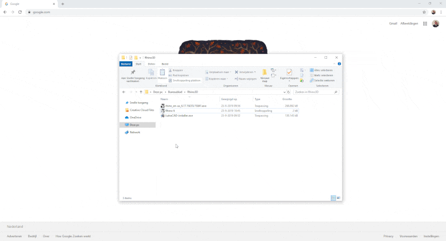Open the Verwijderen dropdown arrow
The width and height of the screenshot is (446, 241).
(255, 72)
